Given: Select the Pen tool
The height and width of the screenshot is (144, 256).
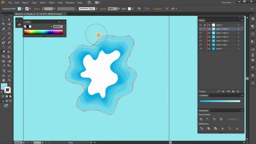Looking at the screenshot, I should click(x=4, y=29).
